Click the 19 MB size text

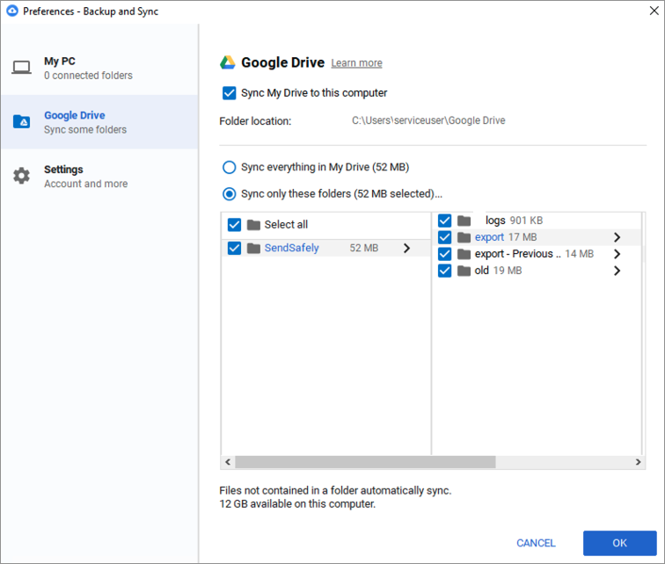tap(508, 271)
